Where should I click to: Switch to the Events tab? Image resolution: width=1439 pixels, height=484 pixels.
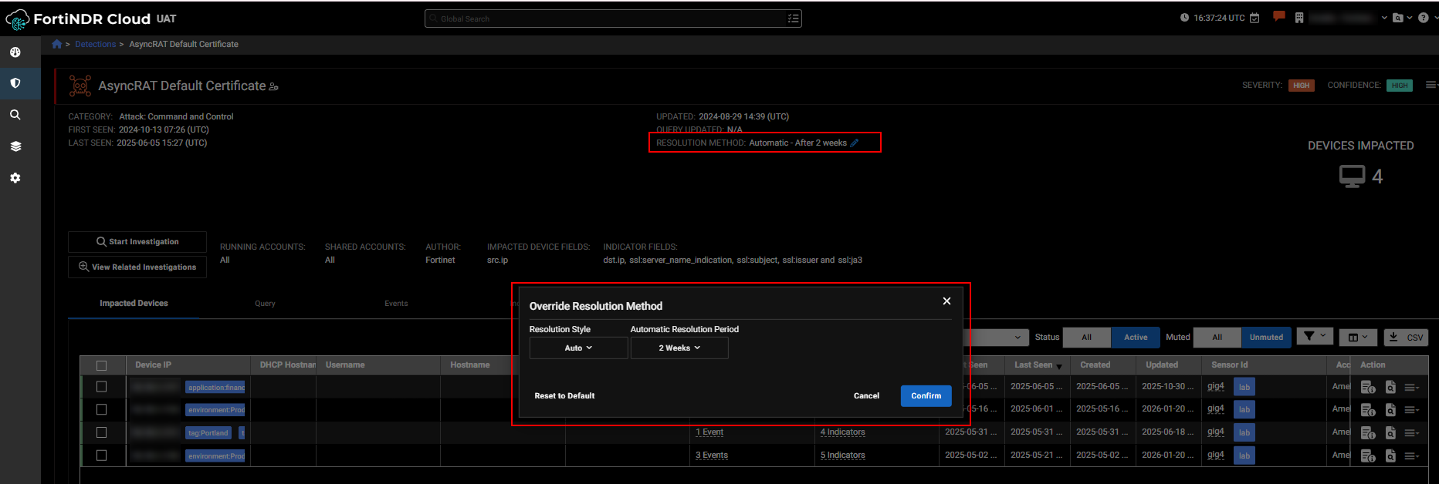tap(396, 304)
